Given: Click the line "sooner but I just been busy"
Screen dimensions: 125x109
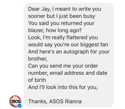Looking at the screenshot, I should pos(62,16).
